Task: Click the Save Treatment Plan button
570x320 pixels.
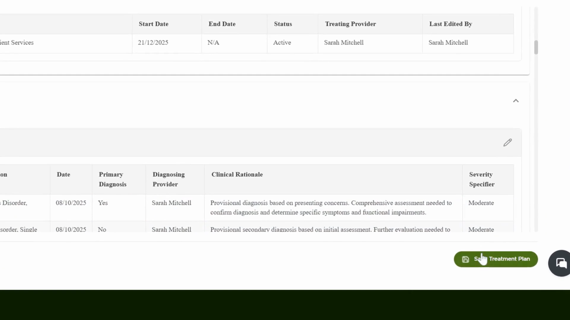Action: point(496,259)
